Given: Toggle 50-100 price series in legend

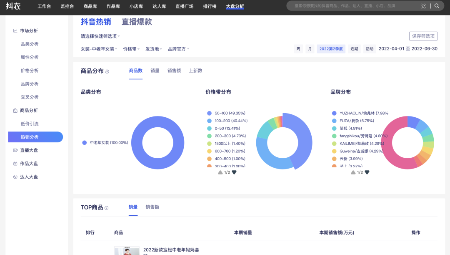Looking at the screenshot, I should [230, 113].
